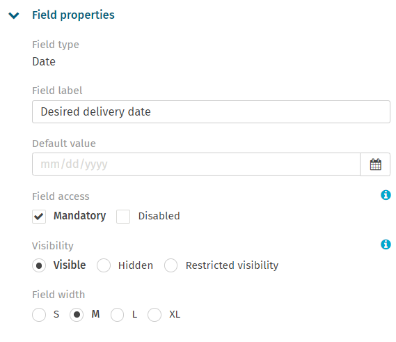Viewport: 396px width, 342px height.
Task: Uncheck the Mandatory checkbox
Action: coord(39,217)
